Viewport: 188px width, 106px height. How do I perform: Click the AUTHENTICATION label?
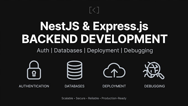point(34,86)
